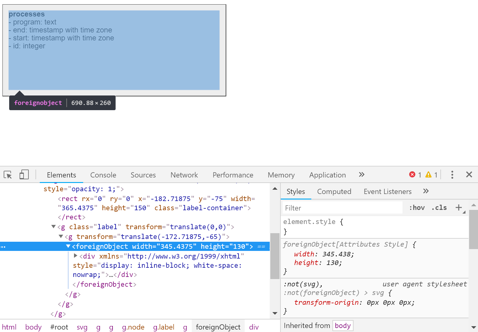
Task: Click the Inherited from body link
Action: tap(343, 326)
